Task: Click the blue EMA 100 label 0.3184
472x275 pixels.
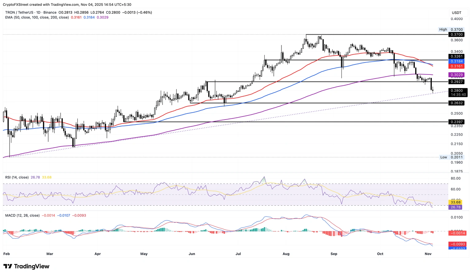Action: point(456,61)
